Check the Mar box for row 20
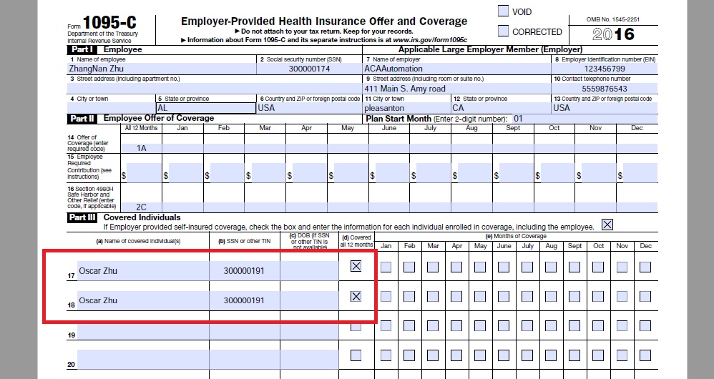Viewport: 714px width, 379px height. pyautogui.click(x=433, y=355)
